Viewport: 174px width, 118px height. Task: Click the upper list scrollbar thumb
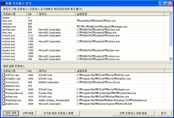(x=171, y=31)
